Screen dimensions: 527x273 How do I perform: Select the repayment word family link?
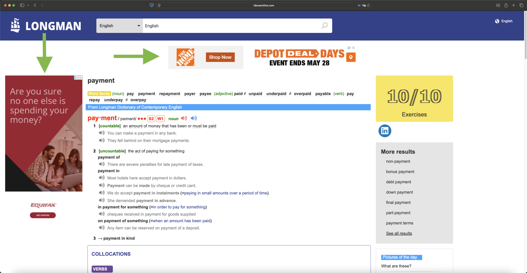click(170, 94)
